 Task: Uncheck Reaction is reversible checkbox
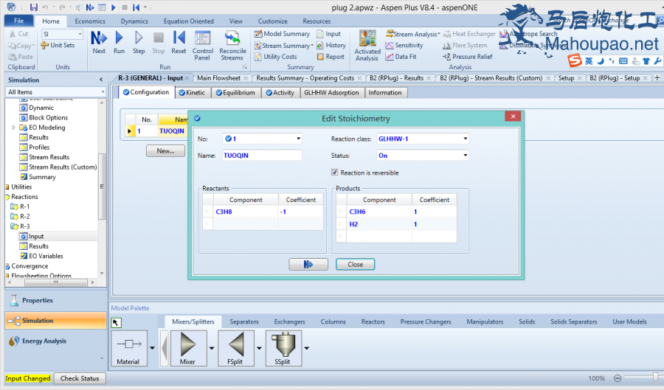point(335,173)
